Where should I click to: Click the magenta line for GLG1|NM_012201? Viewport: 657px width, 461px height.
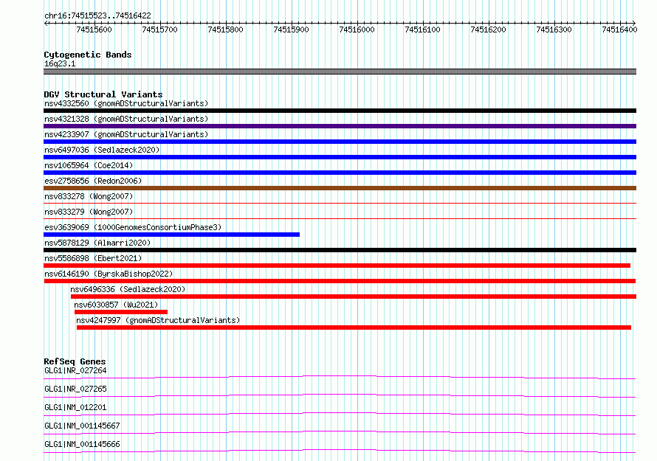(x=340, y=414)
